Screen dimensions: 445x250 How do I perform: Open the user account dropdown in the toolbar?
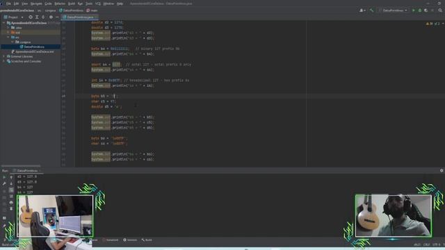[x=362, y=10]
